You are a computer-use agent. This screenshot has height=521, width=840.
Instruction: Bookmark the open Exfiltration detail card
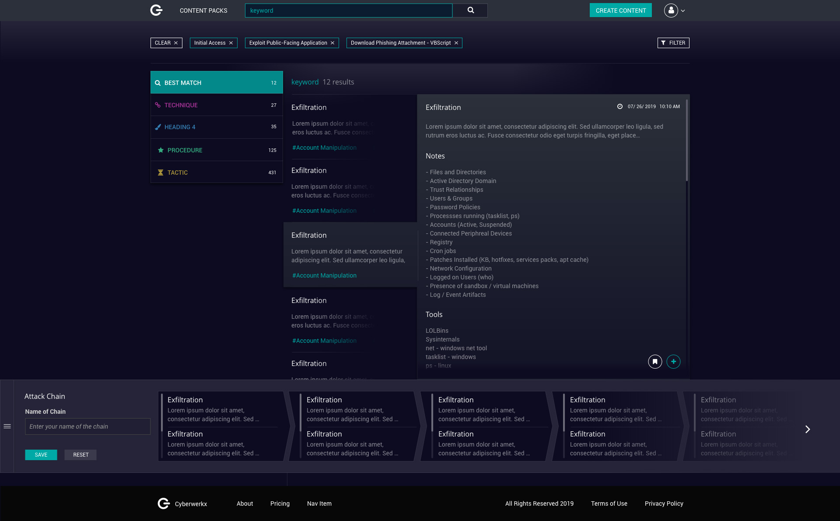coord(654,362)
